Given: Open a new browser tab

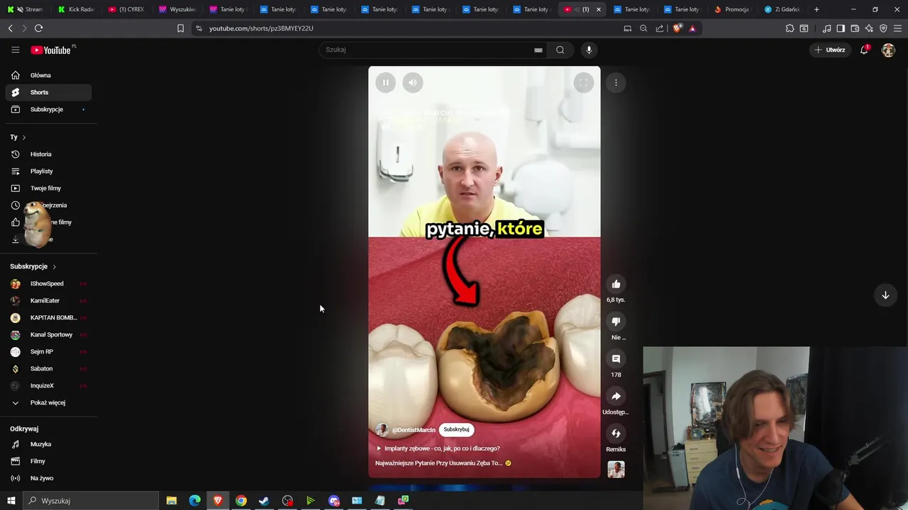Looking at the screenshot, I should coord(816,9).
